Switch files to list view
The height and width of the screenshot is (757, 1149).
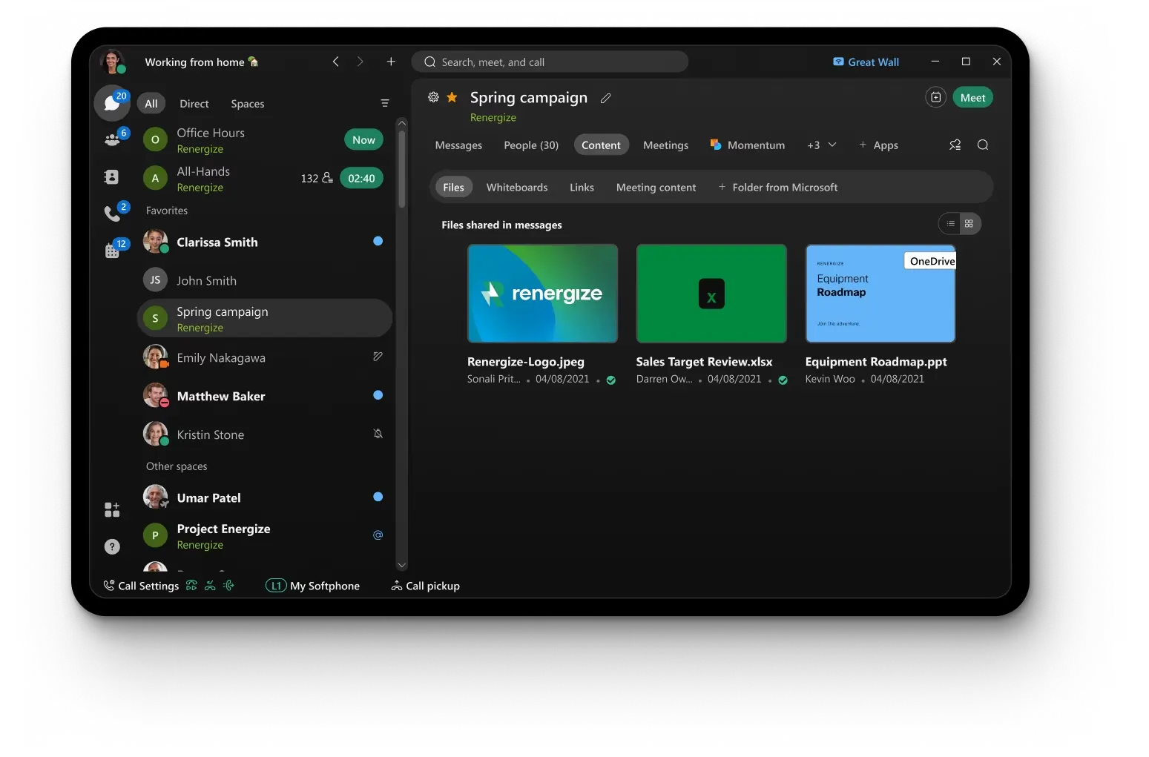[950, 224]
